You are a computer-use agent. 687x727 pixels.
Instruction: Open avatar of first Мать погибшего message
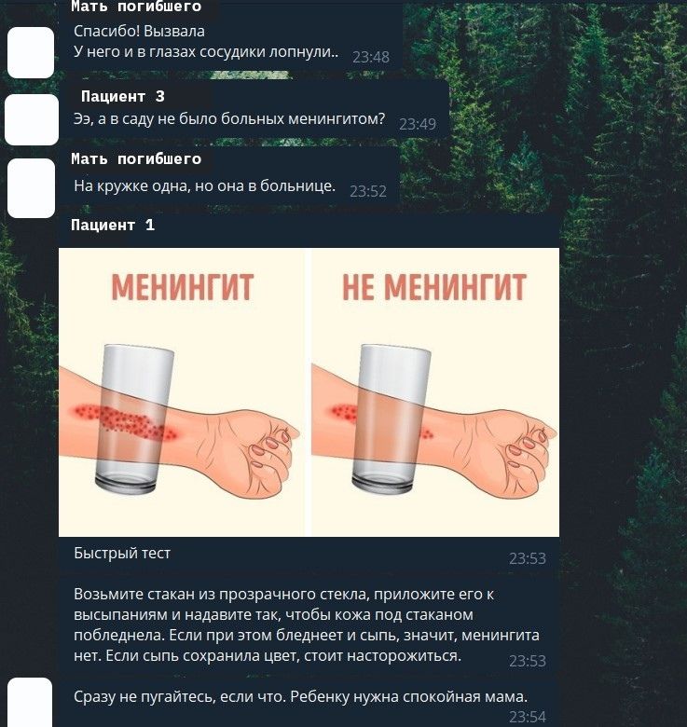coord(31,52)
